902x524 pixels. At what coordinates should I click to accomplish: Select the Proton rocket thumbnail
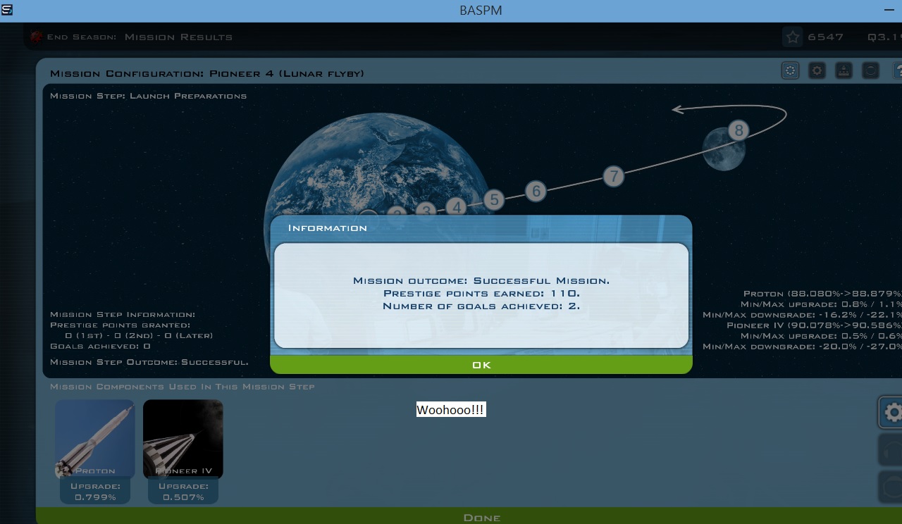click(x=95, y=439)
